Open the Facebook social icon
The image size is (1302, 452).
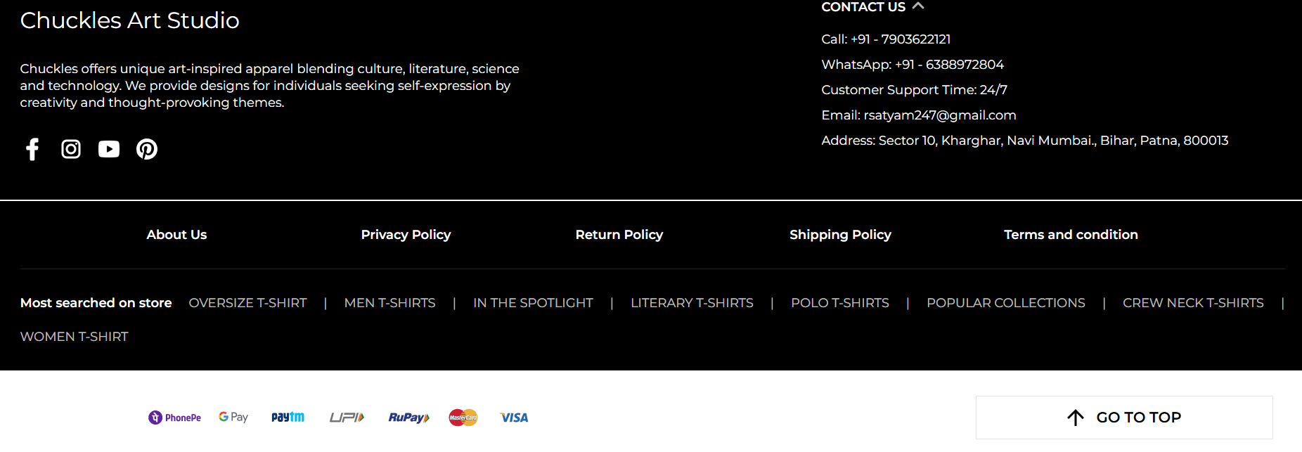coord(32,149)
